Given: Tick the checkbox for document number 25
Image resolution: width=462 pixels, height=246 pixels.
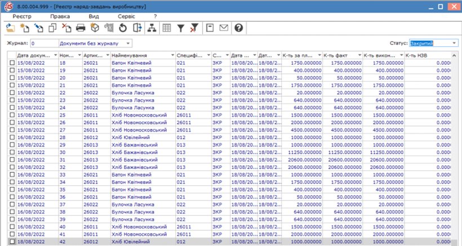Looking at the screenshot, I should pyautogui.click(x=12, y=115).
